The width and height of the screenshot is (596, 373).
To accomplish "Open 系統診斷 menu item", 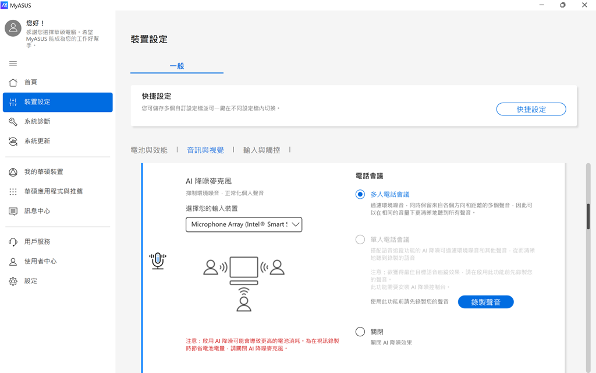I will click(58, 121).
